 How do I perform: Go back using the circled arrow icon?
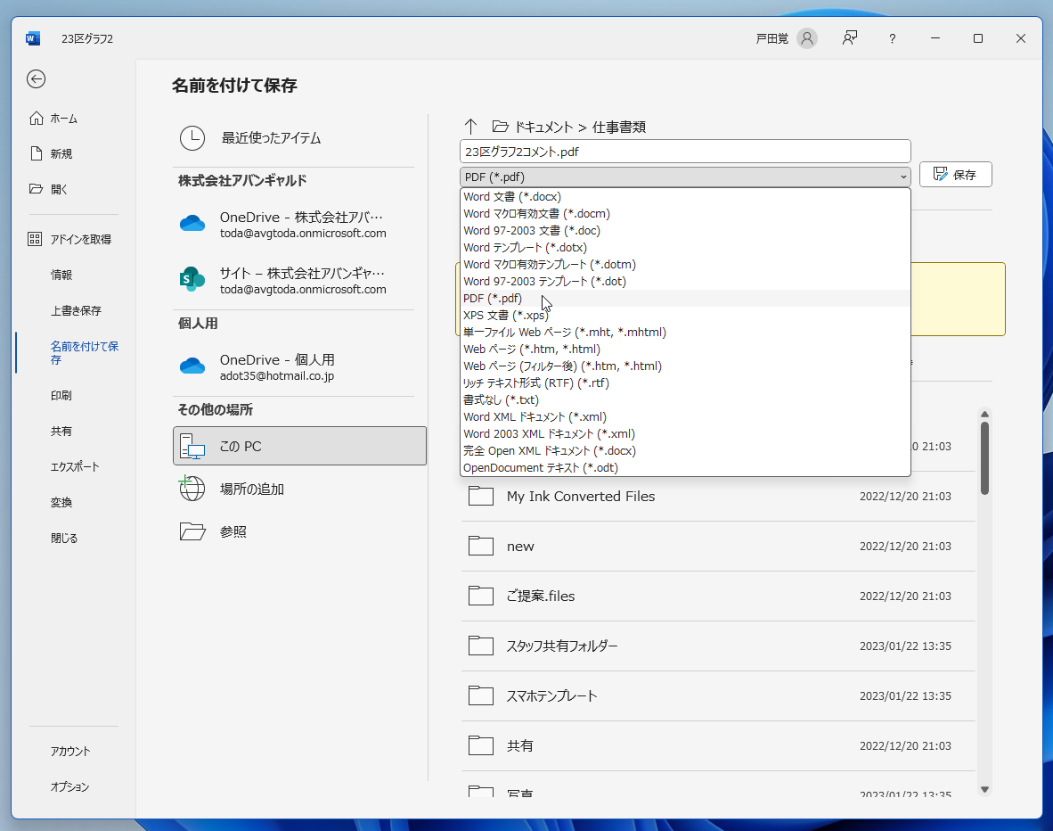(37, 79)
